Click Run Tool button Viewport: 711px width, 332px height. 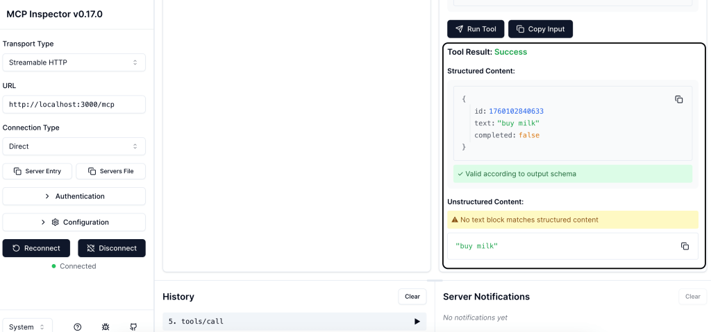coord(476,29)
